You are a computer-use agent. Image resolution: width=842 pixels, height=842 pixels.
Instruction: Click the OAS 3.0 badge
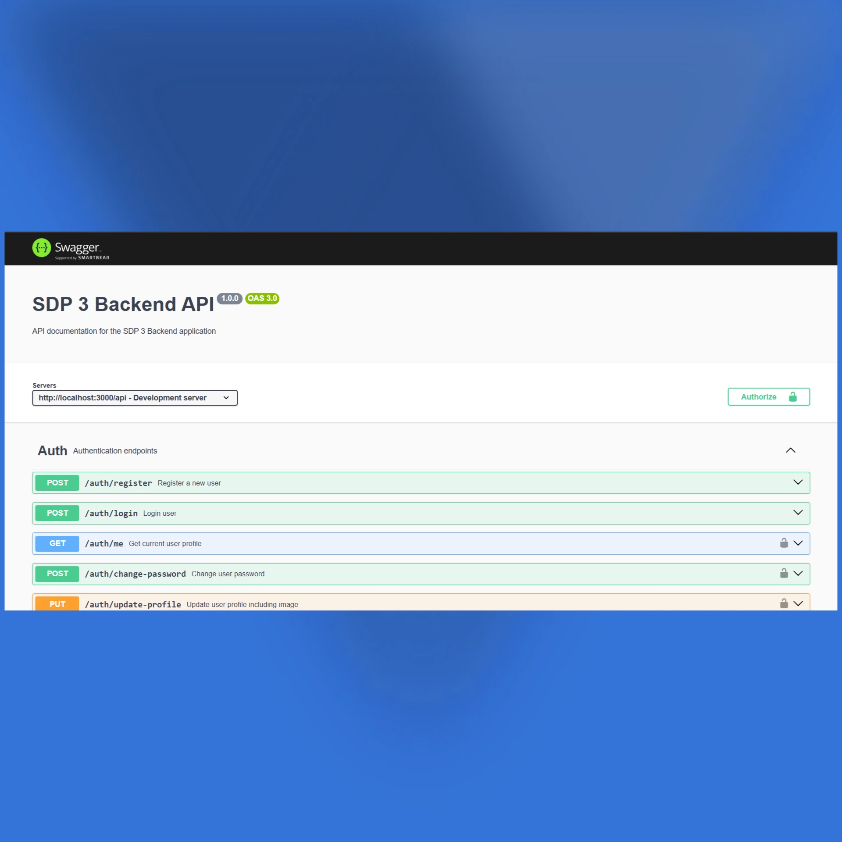(262, 298)
